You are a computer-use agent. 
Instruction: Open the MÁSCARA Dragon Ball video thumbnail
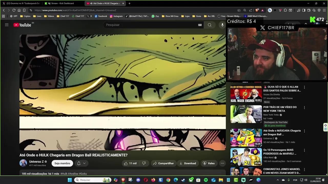point(246,137)
